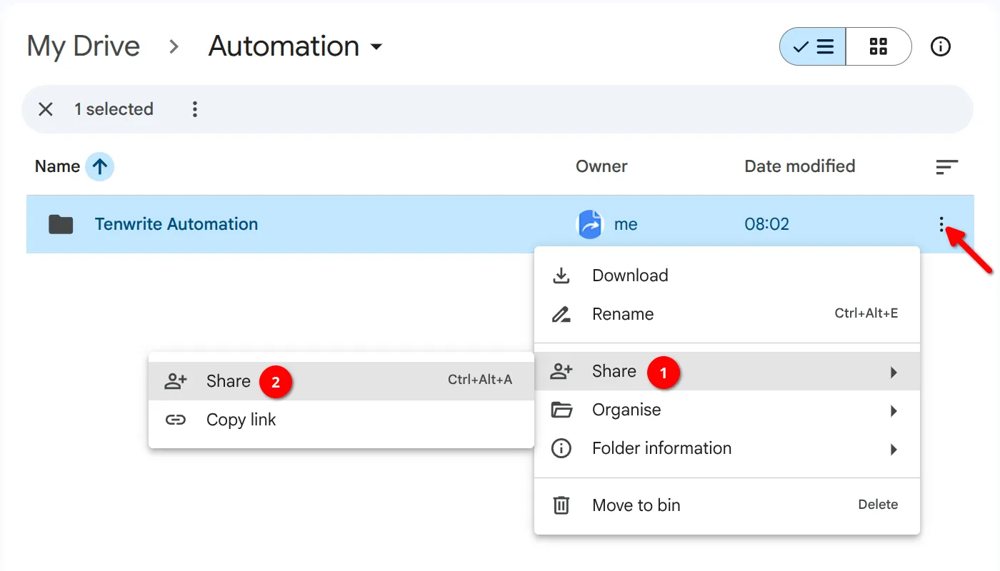Clear the selection with the X button
This screenshot has width=1000, height=571.
click(x=45, y=108)
